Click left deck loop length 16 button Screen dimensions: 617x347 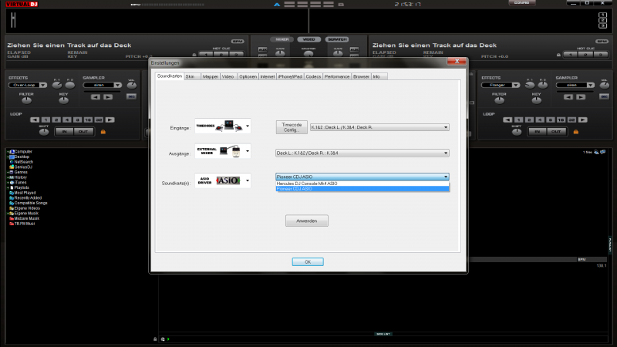[x=88, y=120]
